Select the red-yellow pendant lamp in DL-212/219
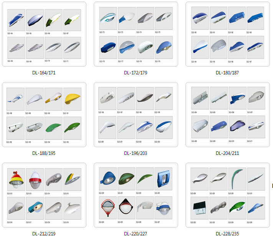Image resolution: width=273 pixels, height=240 pixels. (16, 179)
